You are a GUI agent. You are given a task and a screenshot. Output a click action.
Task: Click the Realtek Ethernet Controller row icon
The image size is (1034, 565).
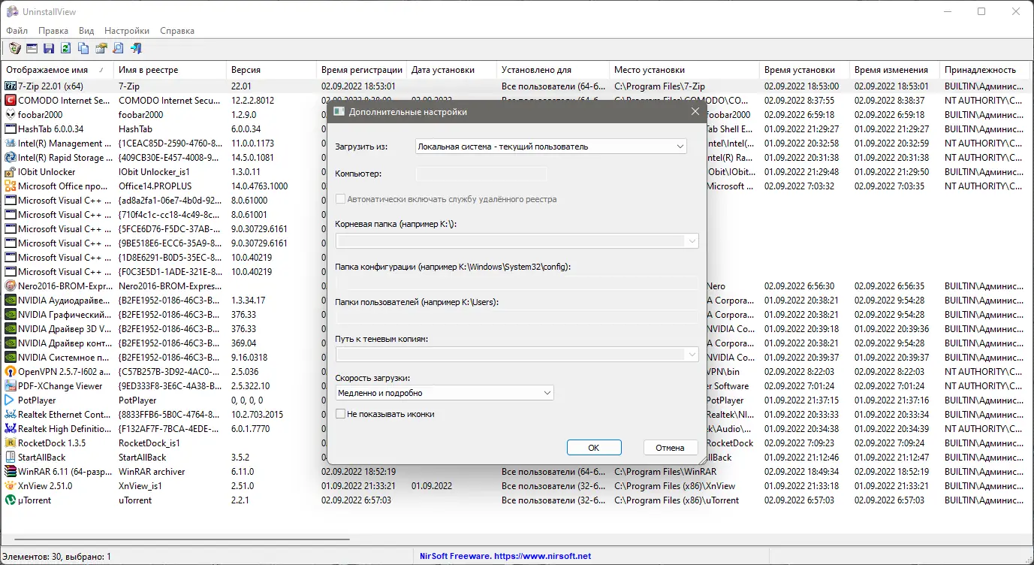tap(11, 415)
